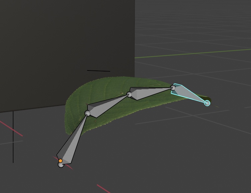Click the short black horizontal line on the cube
The image size is (251, 193).
coord(98,70)
